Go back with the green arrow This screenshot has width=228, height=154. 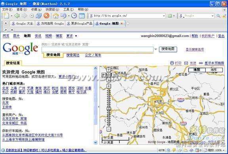17,16
